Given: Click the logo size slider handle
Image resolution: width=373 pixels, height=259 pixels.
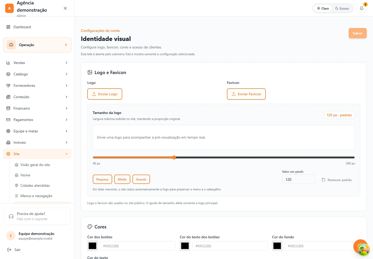Looking at the screenshot, I should [x=174, y=157].
